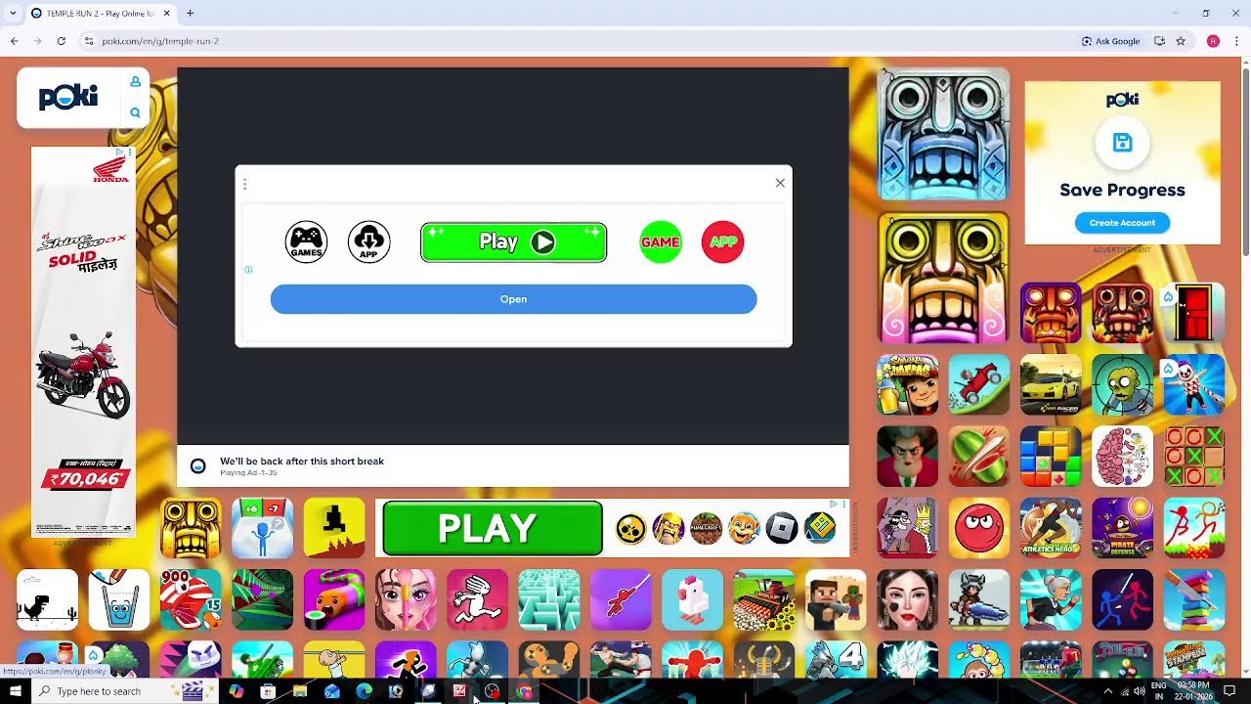The height and width of the screenshot is (704, 1251).
Task: Click the Roblox icon in the PLAY banner ad
Action: pyautogui.click(x=782, y=528)
